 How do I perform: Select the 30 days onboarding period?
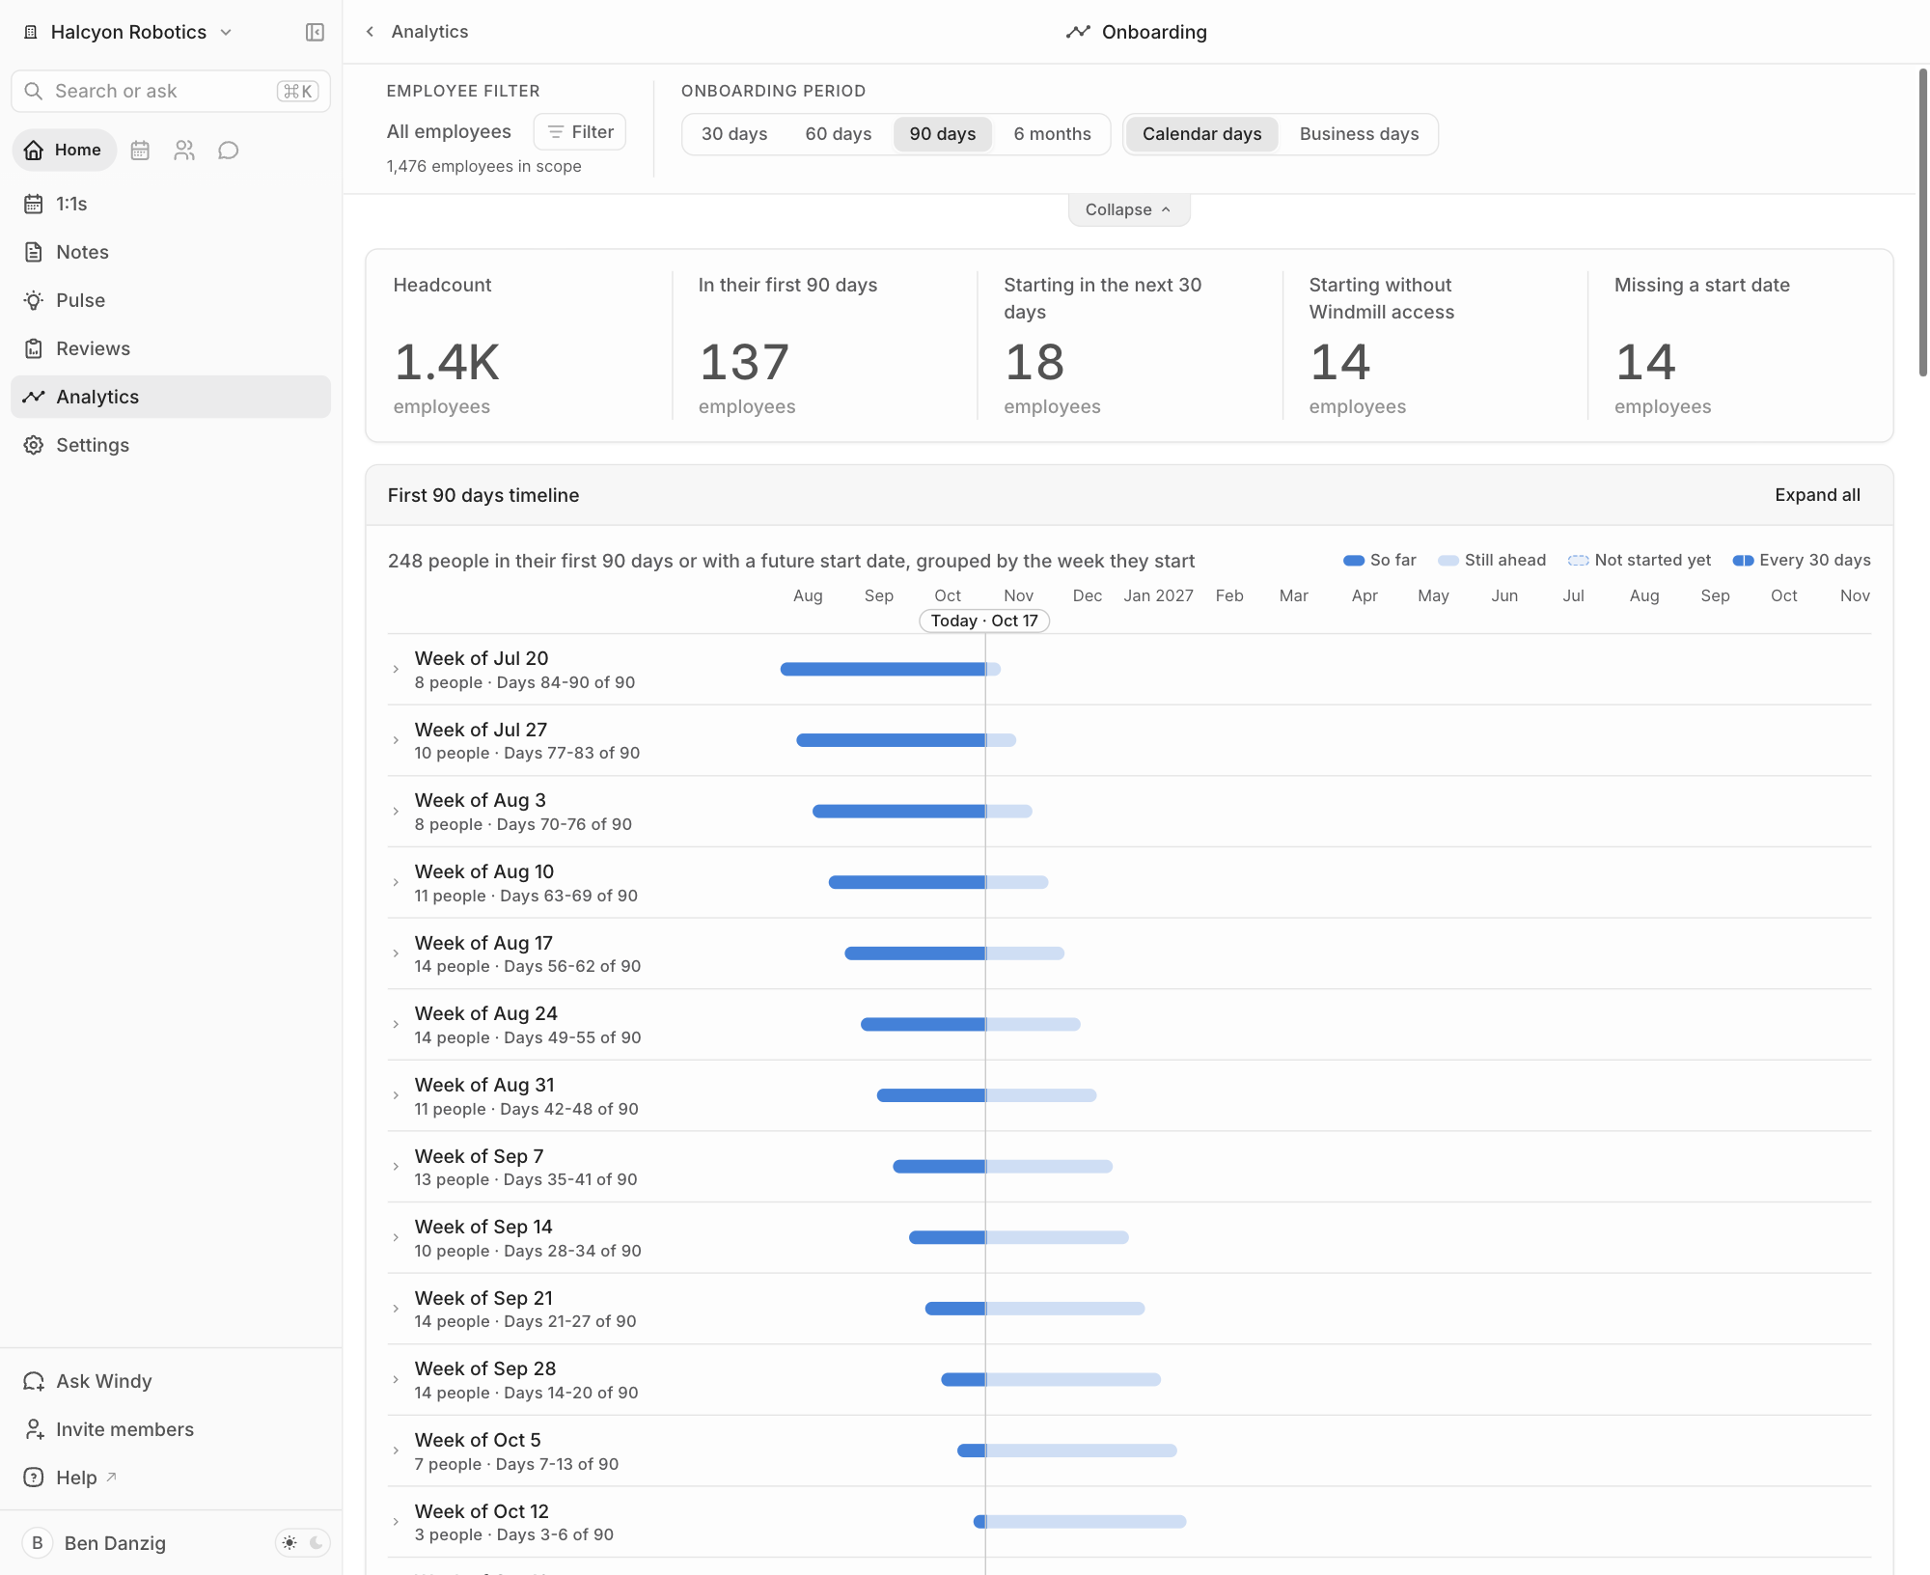[x=734, y=134]
